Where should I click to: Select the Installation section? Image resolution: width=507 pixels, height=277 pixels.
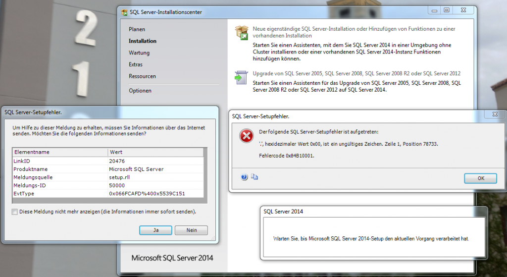(x=143, y=41)
